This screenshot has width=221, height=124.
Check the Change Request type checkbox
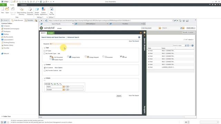pyautogui.click(x=86, y=56)
